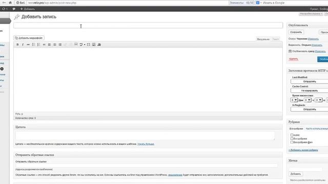Open the days dropdown for cache lifetime
The width and height of the screenshot is (328, 184).
294,100
